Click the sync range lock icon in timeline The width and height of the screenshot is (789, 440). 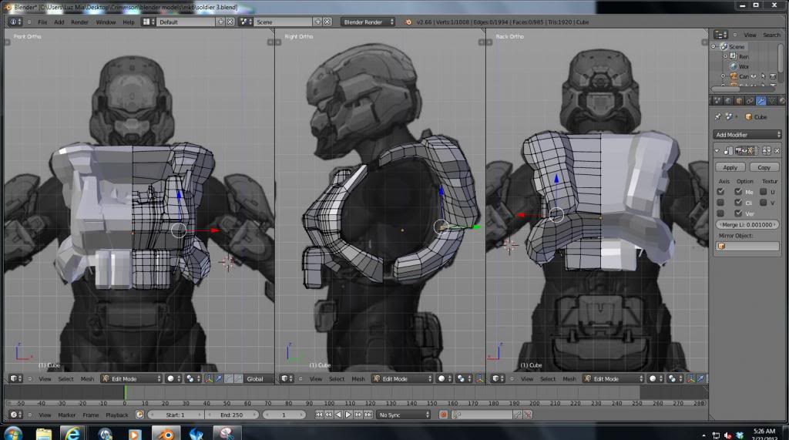pos(140,415)
